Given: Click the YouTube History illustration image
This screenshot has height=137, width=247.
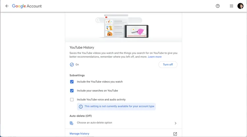Looking at the screenshot, I should point(123,26).
